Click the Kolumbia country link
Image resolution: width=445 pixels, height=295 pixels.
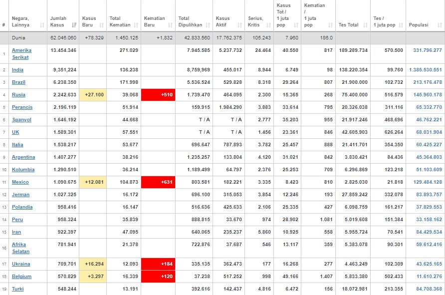pos(23,170)
